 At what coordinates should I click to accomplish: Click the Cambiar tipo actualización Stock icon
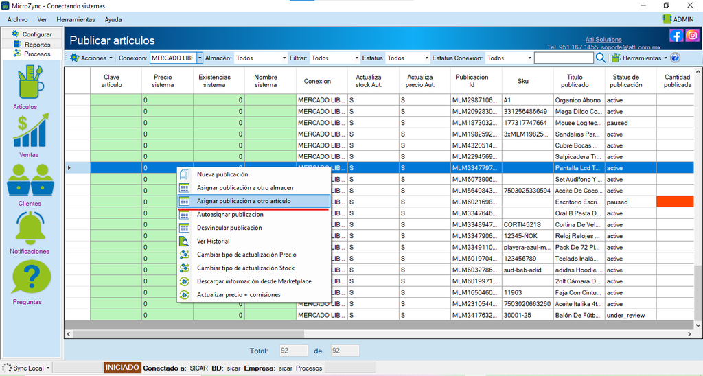coord(184,268)
